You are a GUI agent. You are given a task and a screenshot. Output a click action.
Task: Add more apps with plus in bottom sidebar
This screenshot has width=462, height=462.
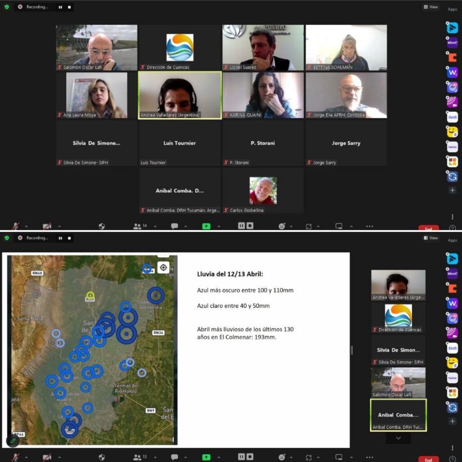pyautogui.click(x=452, y=421)
